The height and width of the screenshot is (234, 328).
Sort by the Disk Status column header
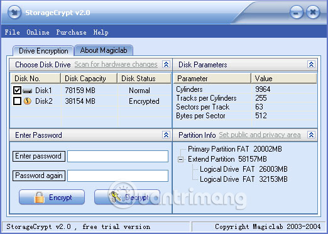point(144,79)
